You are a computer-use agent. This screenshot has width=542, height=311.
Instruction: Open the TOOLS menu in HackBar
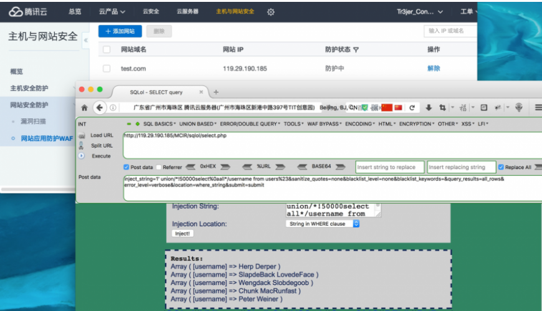(293, 124)
